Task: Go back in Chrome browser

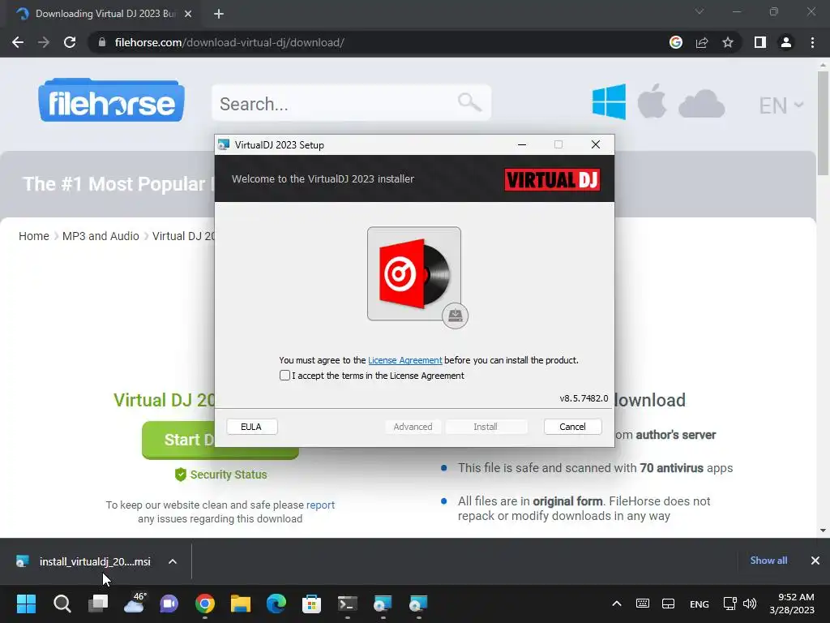Action: click(18, 42)
